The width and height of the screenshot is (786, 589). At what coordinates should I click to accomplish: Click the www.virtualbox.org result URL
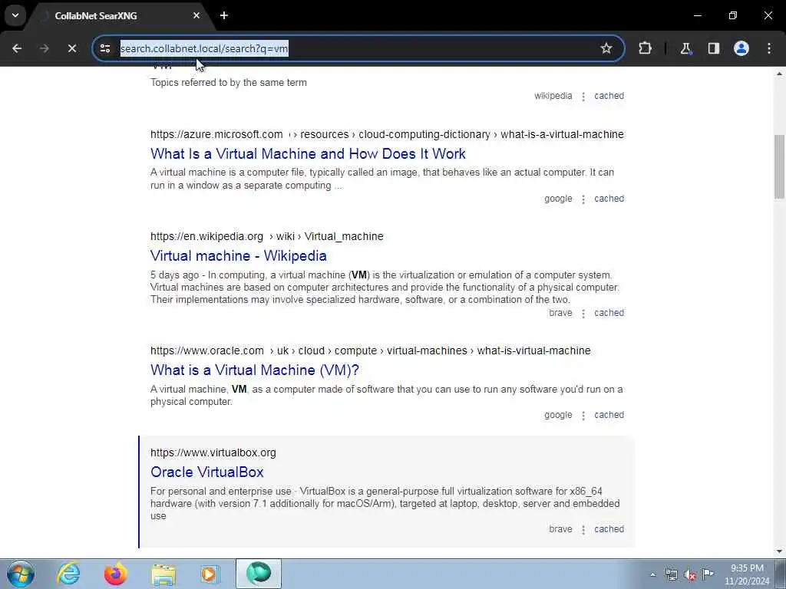coord(213,452)
